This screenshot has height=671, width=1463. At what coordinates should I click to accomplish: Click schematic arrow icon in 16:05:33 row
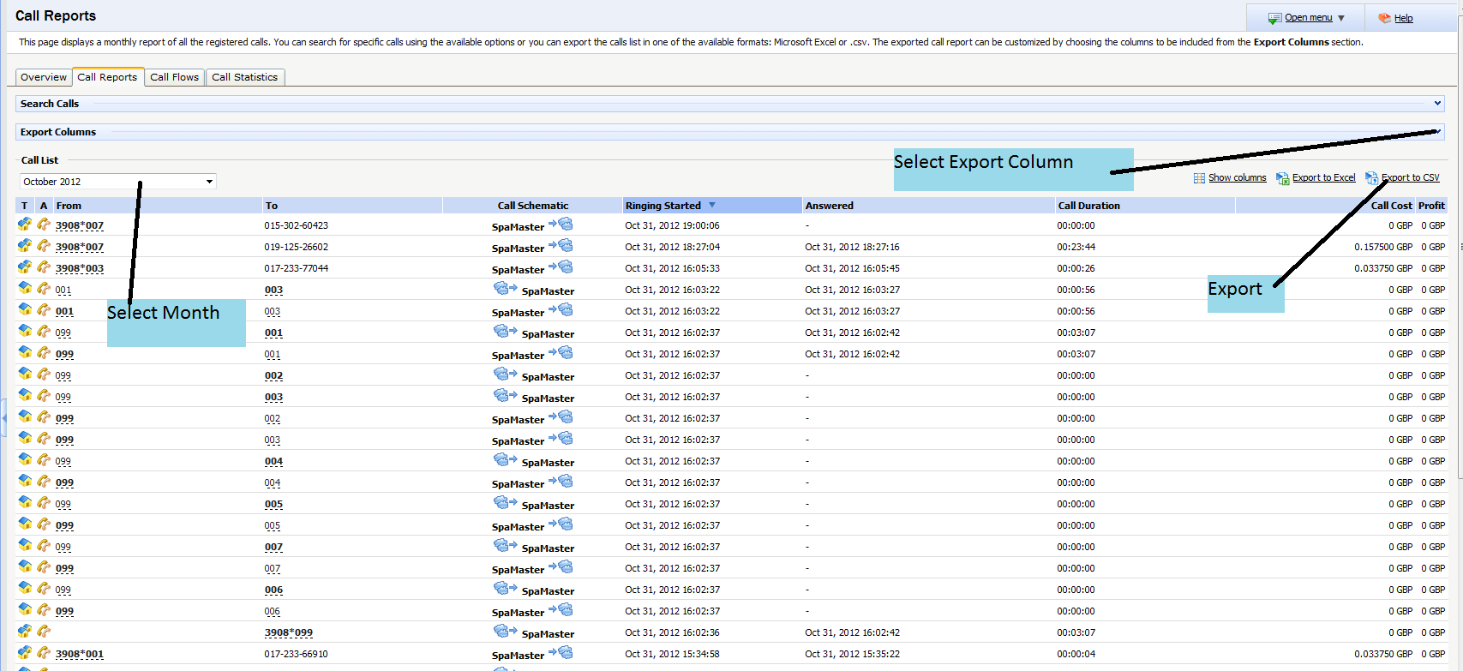561,267
